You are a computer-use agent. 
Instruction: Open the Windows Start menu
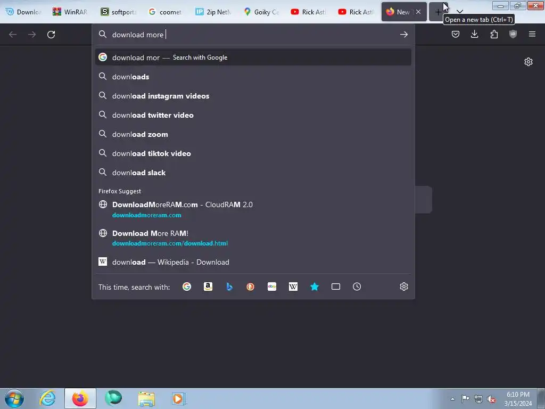tap(14, 398)
